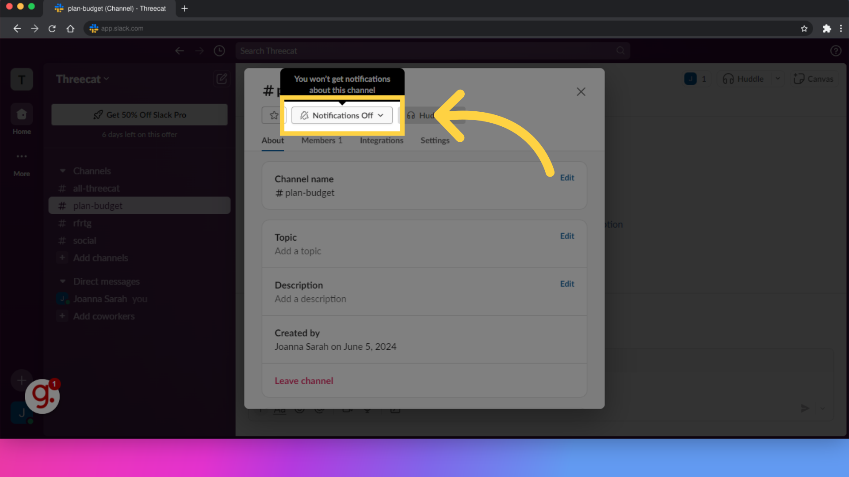Select the plan-budget channel

pyautogui.click(x=140, y=206)
